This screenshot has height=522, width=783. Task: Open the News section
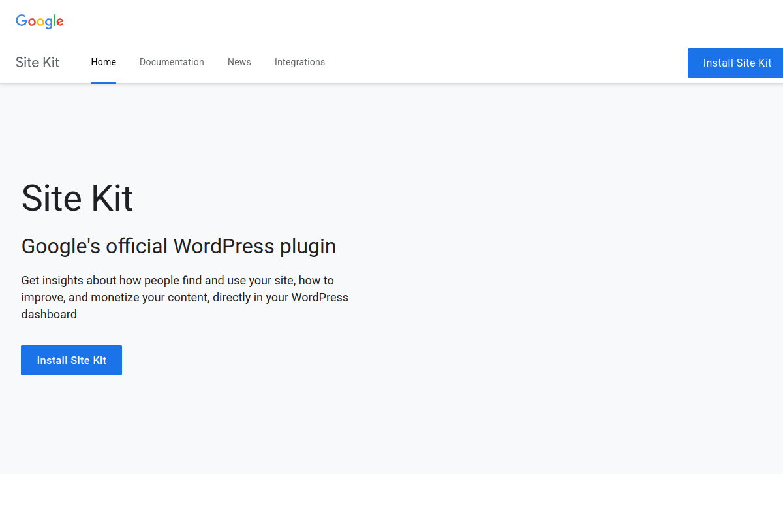pos(239,62)
